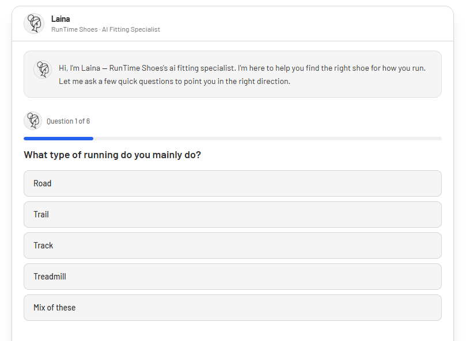Click the blue filled part of progress bar
This screenshot has width=466, height=341.
(58, 139)
